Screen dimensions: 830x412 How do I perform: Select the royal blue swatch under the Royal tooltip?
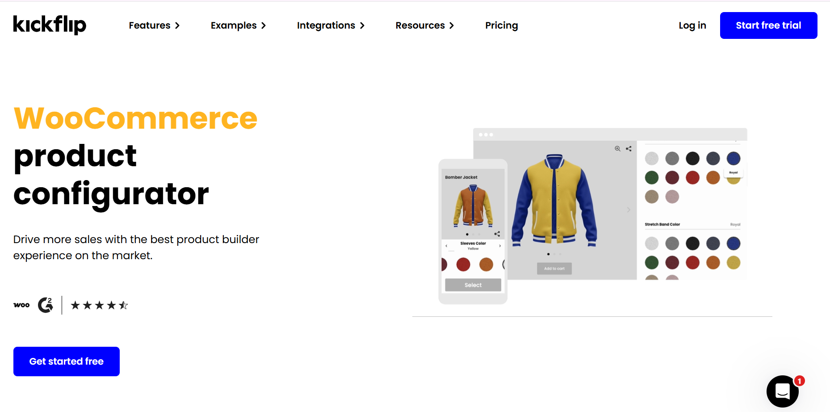[734, 158]
